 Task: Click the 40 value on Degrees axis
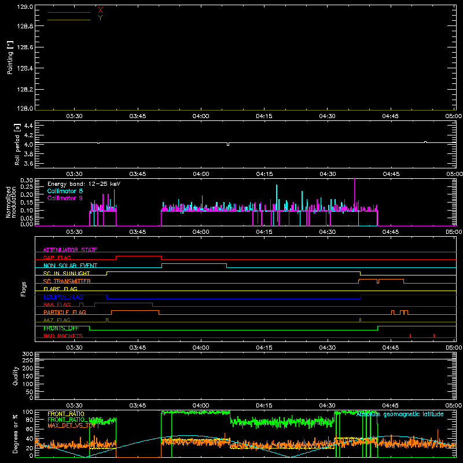[x=30, y=439]
